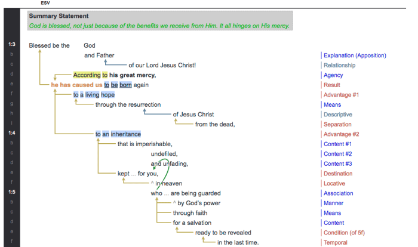Click the Locative relationship label
The height and width of the screenshot is (247, 418).
tap(336, 183)
